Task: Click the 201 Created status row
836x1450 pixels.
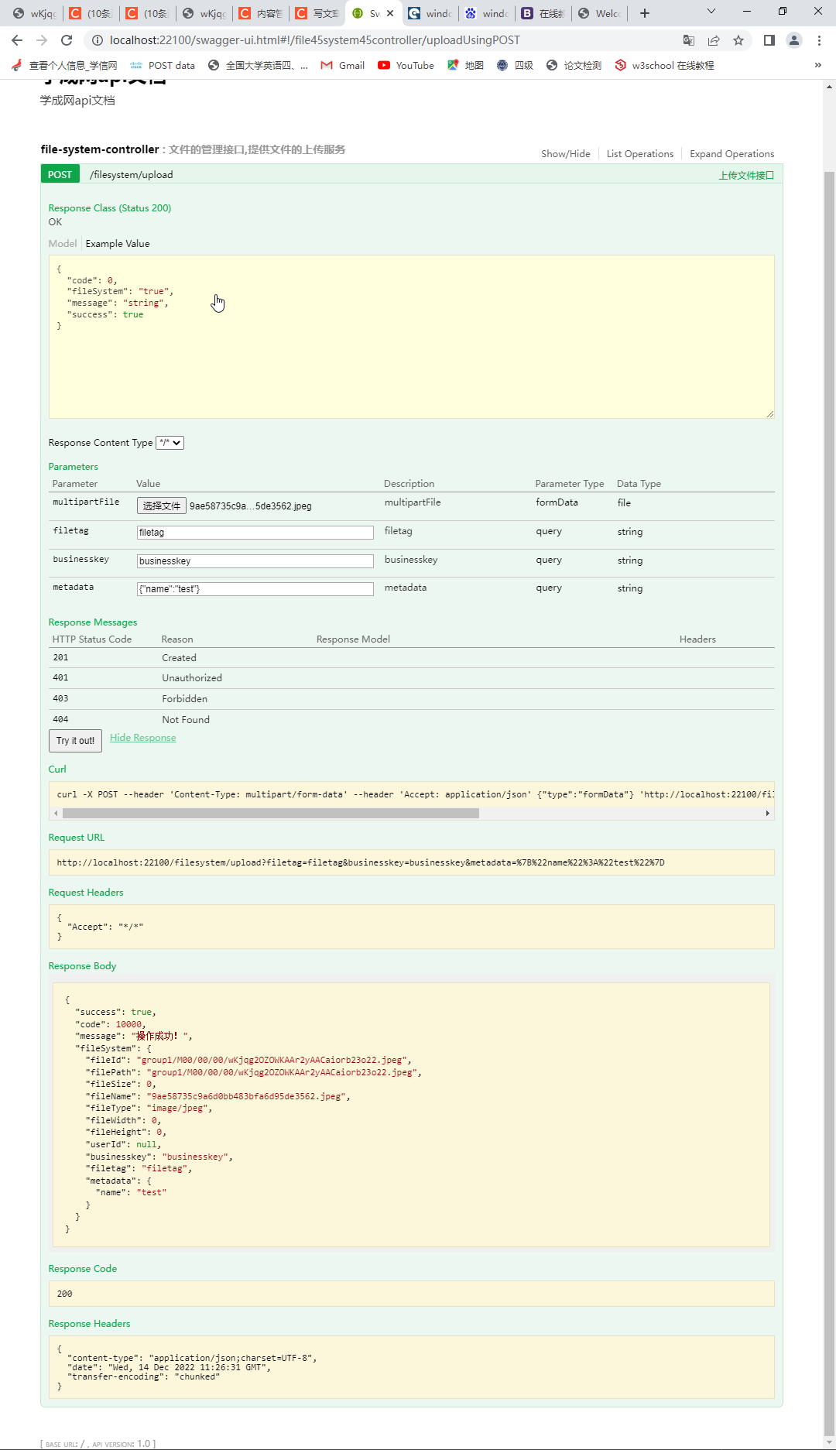Action: click(x=411, y=658)
